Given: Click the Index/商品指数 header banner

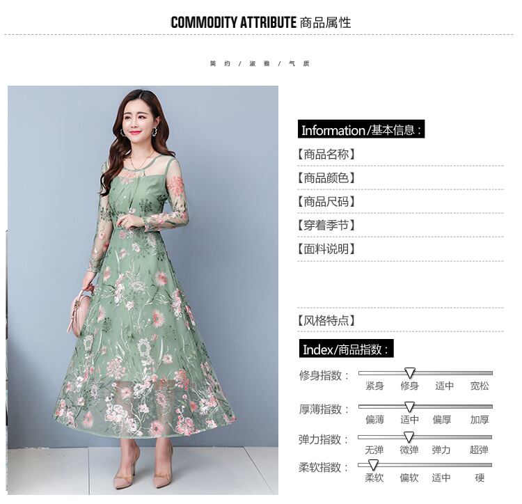Looking at the screenshot, I should tap(346, 349).
